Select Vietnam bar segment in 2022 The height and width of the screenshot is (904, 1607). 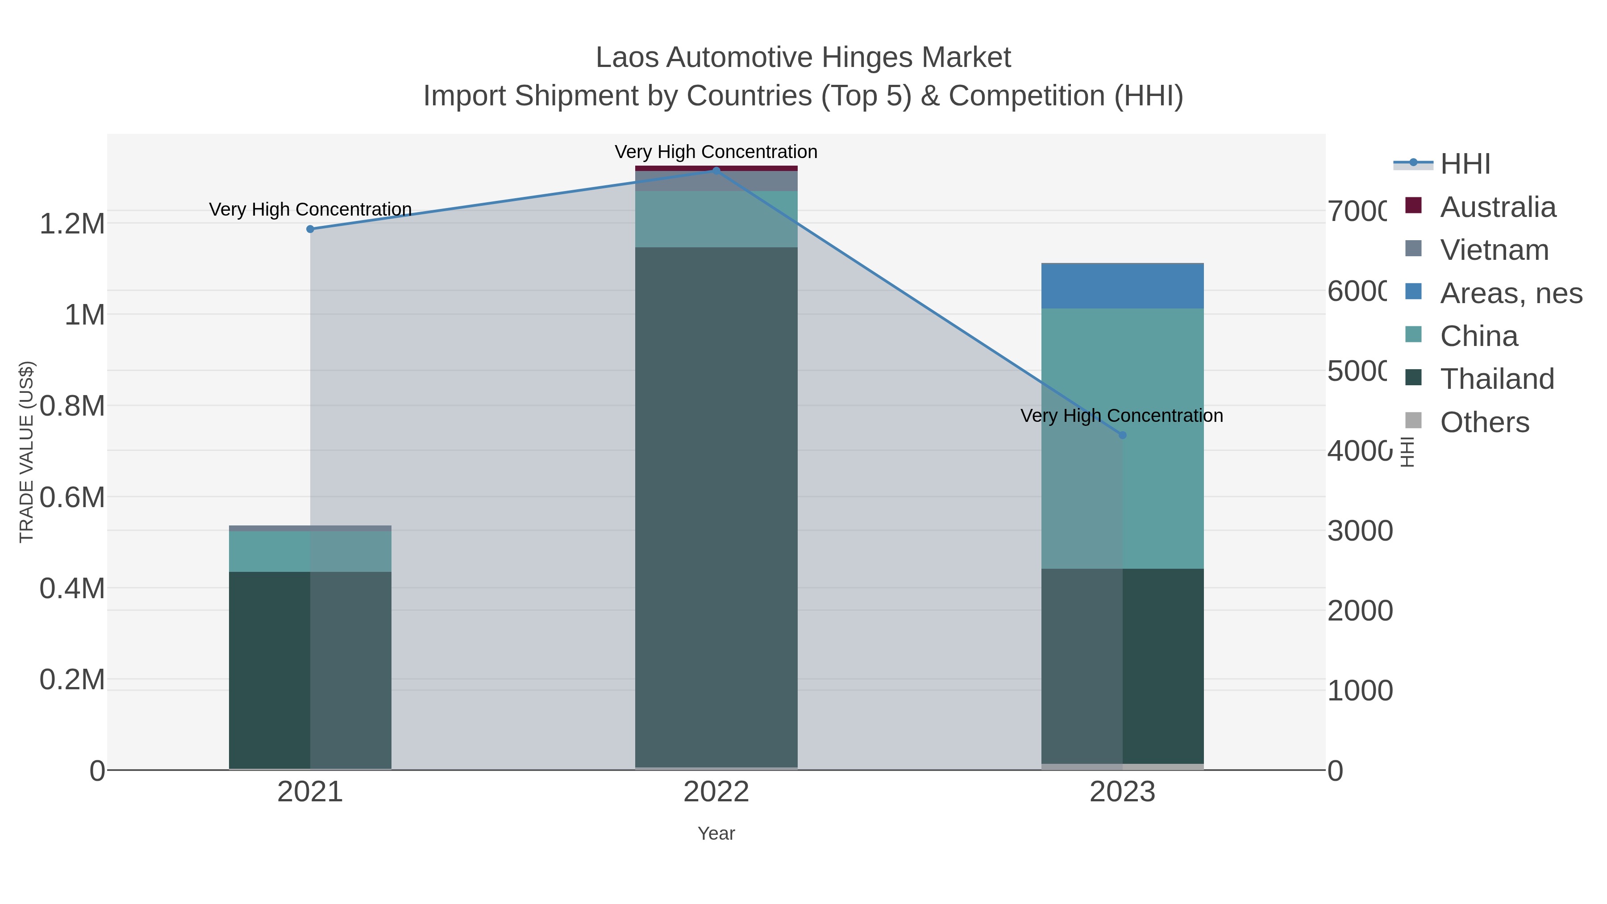[x=716, y=181]
